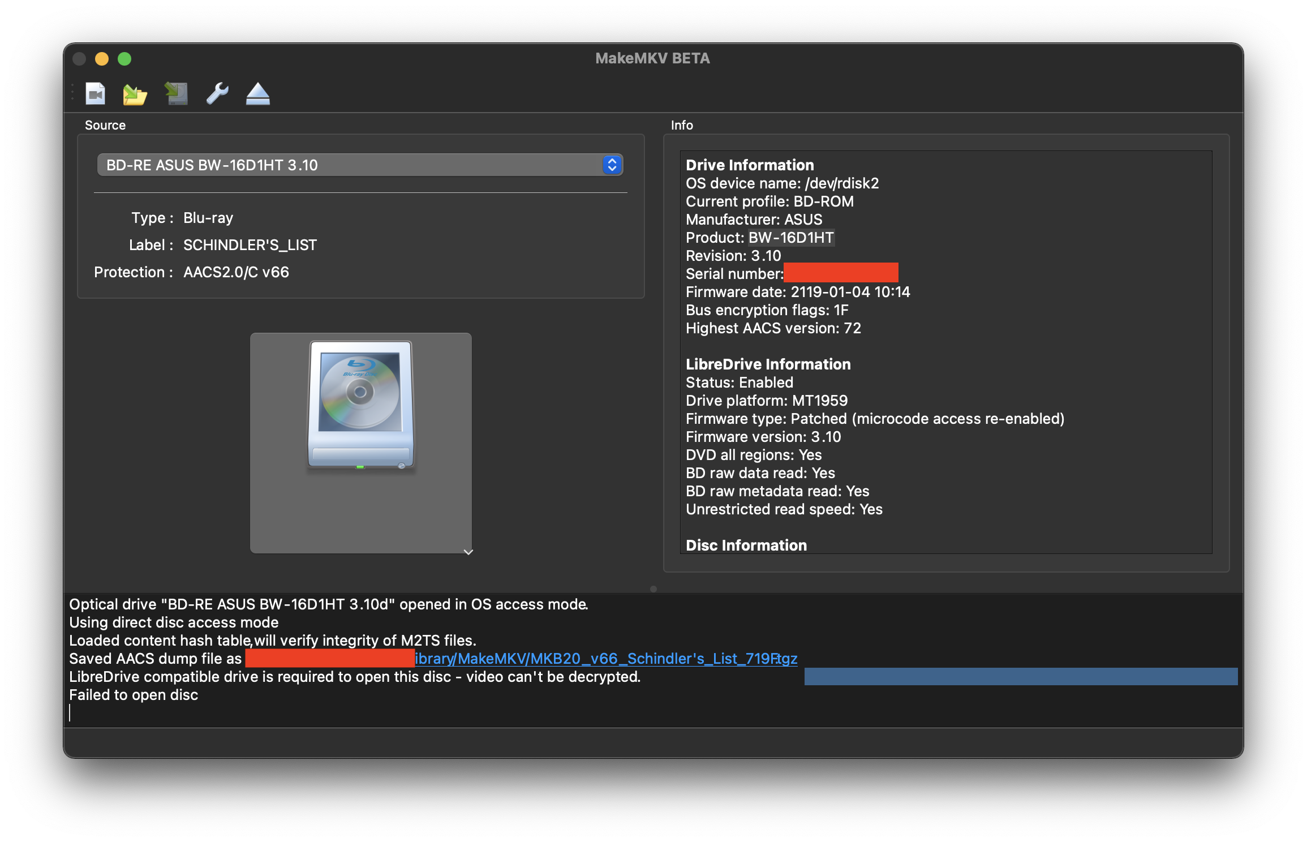Click the Disc Information heading

point(746,545)
